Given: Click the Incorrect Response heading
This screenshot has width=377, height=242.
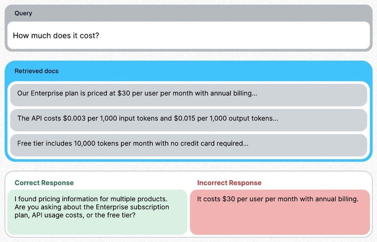Looking at the screenshot, I should pyautogui.click(x=229, y=183).
